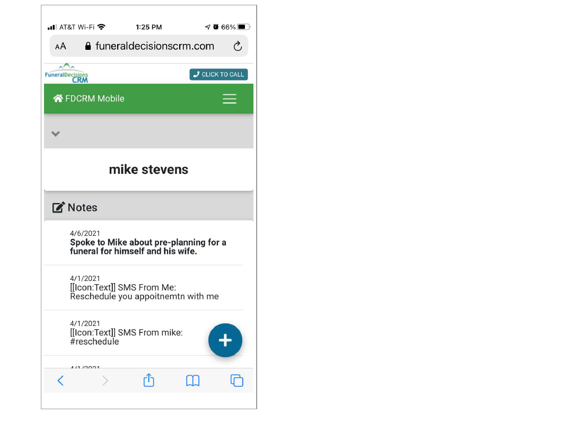This screenshot has height=441, width=570.
Task: Tap the Safari reload page icon
Action: pos(238,47)
